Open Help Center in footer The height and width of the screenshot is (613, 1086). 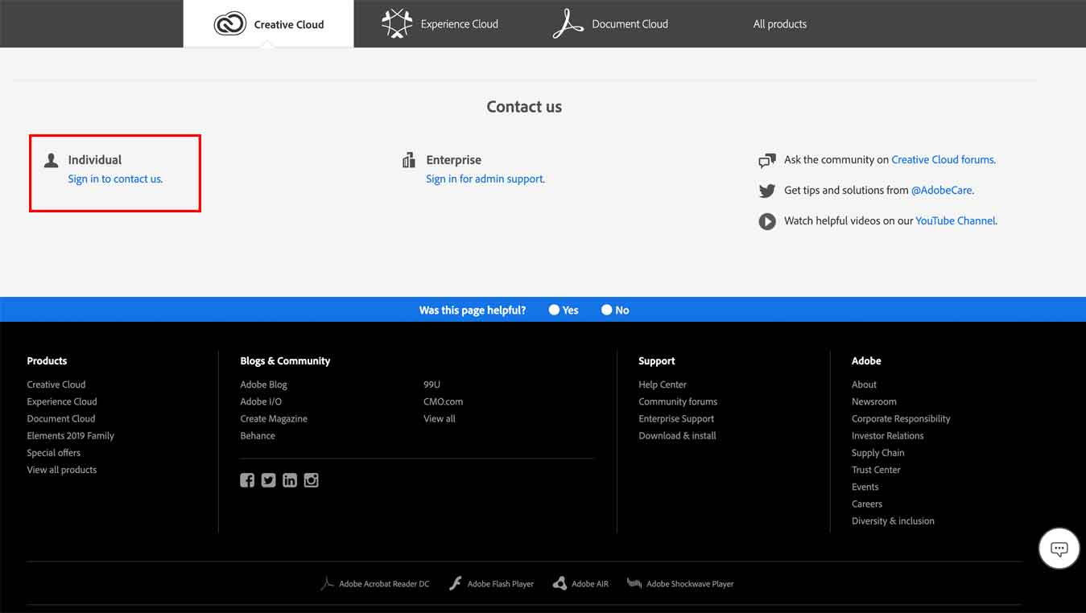click(663, 385)
